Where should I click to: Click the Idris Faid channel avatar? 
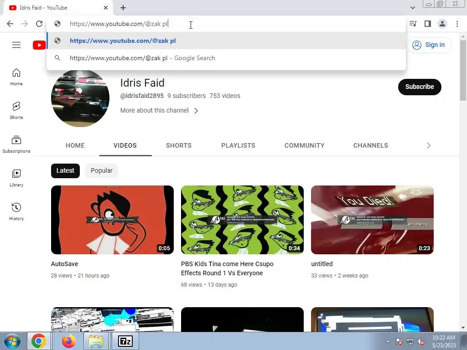pyautogui.click(x=80, y=98)
